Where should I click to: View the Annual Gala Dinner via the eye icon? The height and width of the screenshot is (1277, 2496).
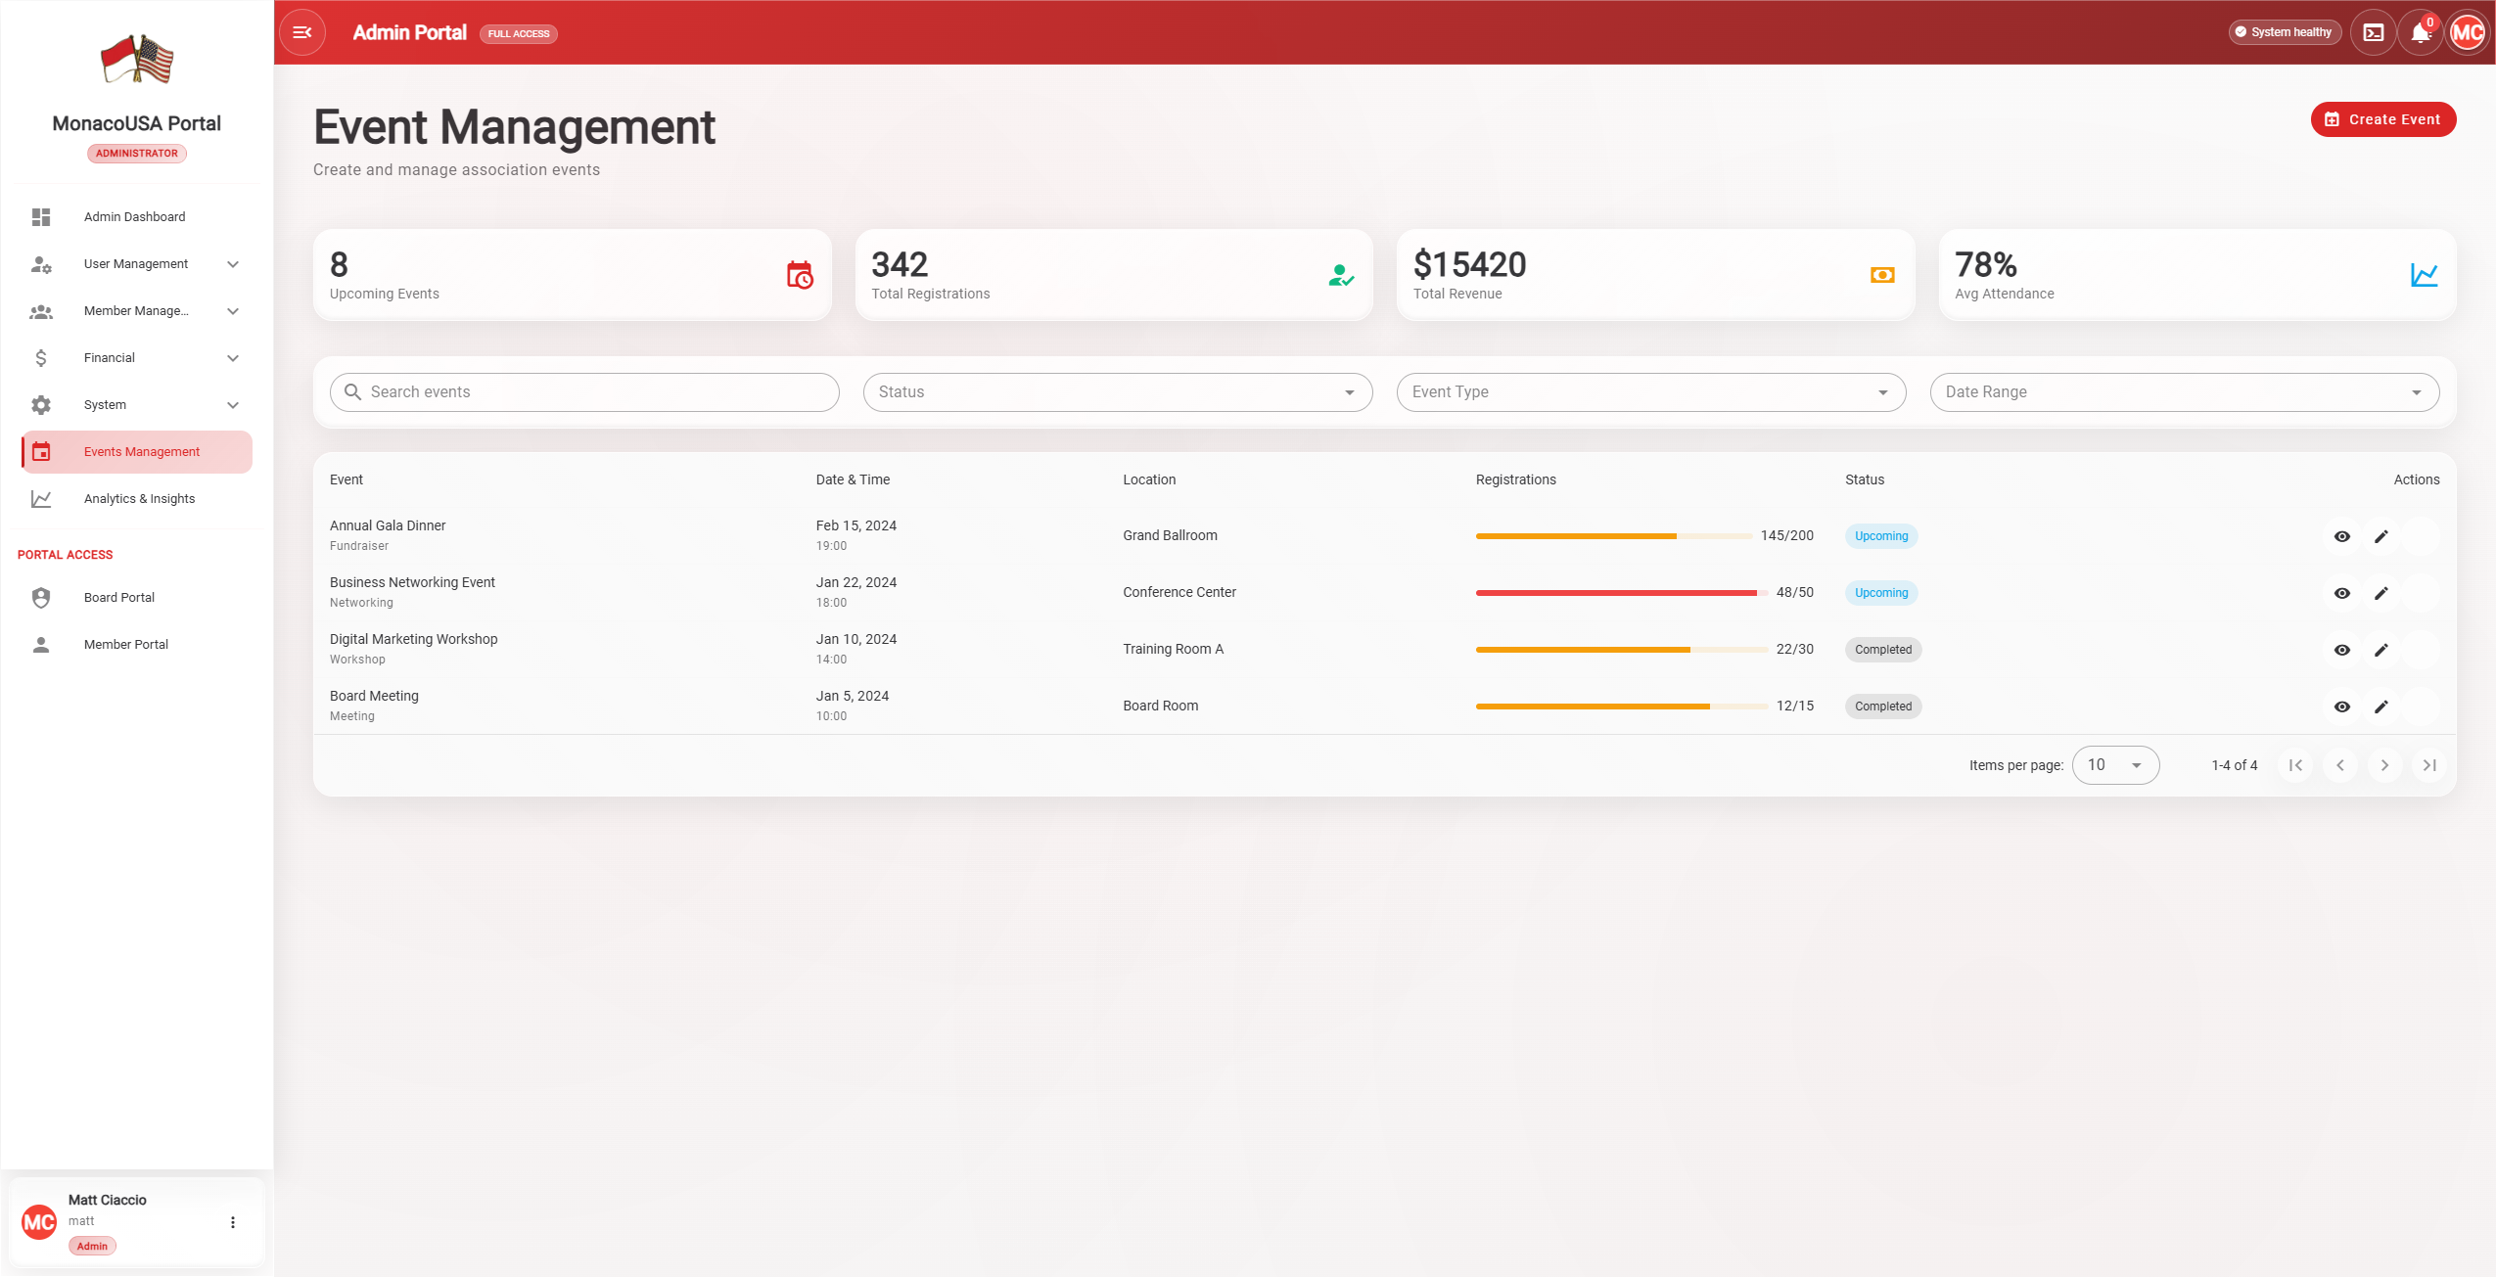pos(2341,536)
